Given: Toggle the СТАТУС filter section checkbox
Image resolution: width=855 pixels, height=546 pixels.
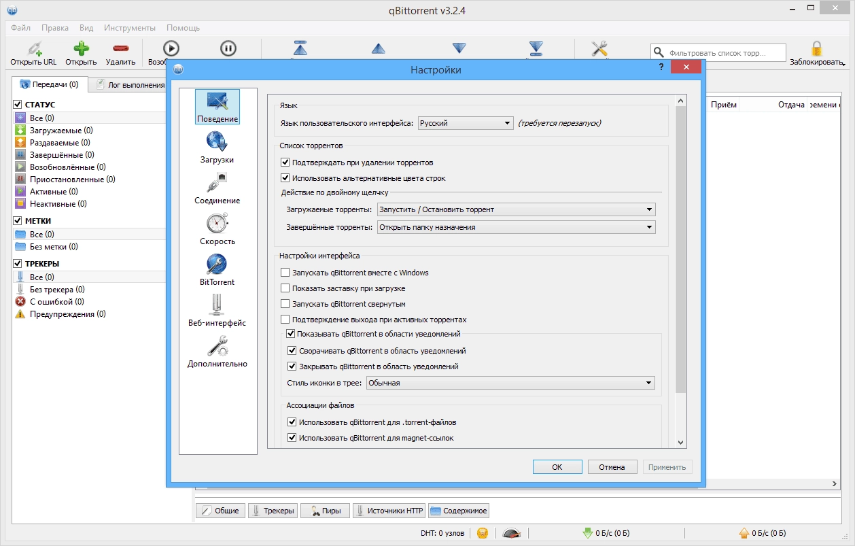Looking at the screenshot, I should point(18,105).
